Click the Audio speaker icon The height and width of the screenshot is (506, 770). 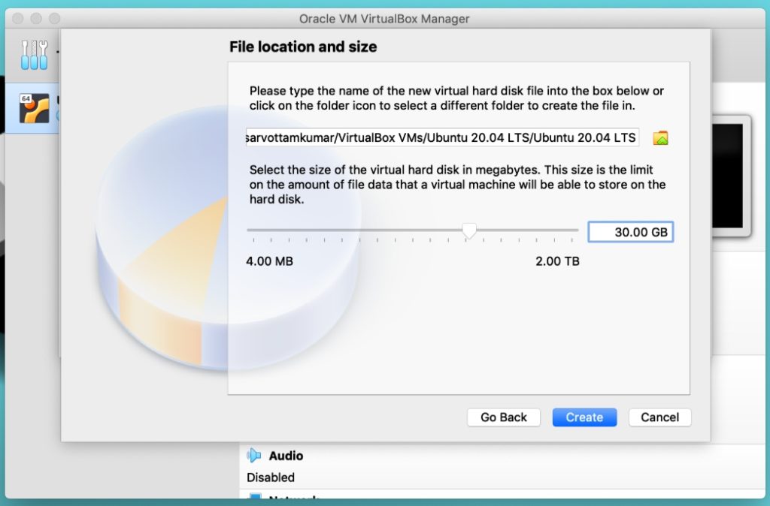point(254,456)
